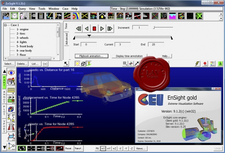Select the rotate transform mode icon
Screen dimensions: 225x153
click(x=22, y=149)
